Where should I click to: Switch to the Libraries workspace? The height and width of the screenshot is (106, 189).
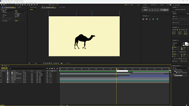[x=162, y=5]
